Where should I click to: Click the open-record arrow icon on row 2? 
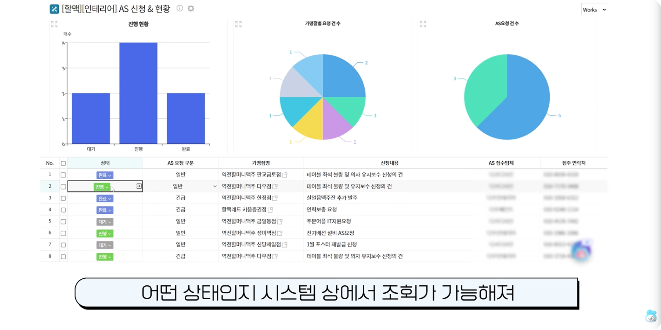coord(138,186)
